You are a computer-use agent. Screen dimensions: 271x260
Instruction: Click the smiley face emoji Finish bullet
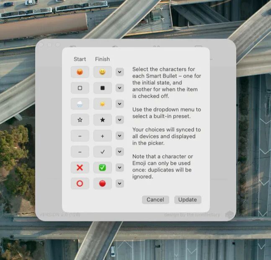pyautogui.click(x=103, y=72)
